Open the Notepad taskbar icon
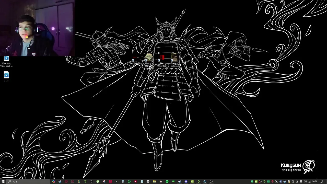This screenshot has height=184, width=327. (142, 181)
